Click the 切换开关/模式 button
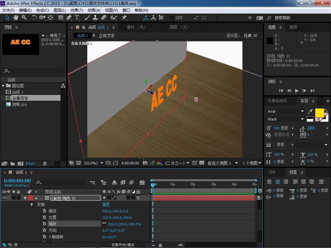The height and width of the screenshot is (248, 331). 123,245
